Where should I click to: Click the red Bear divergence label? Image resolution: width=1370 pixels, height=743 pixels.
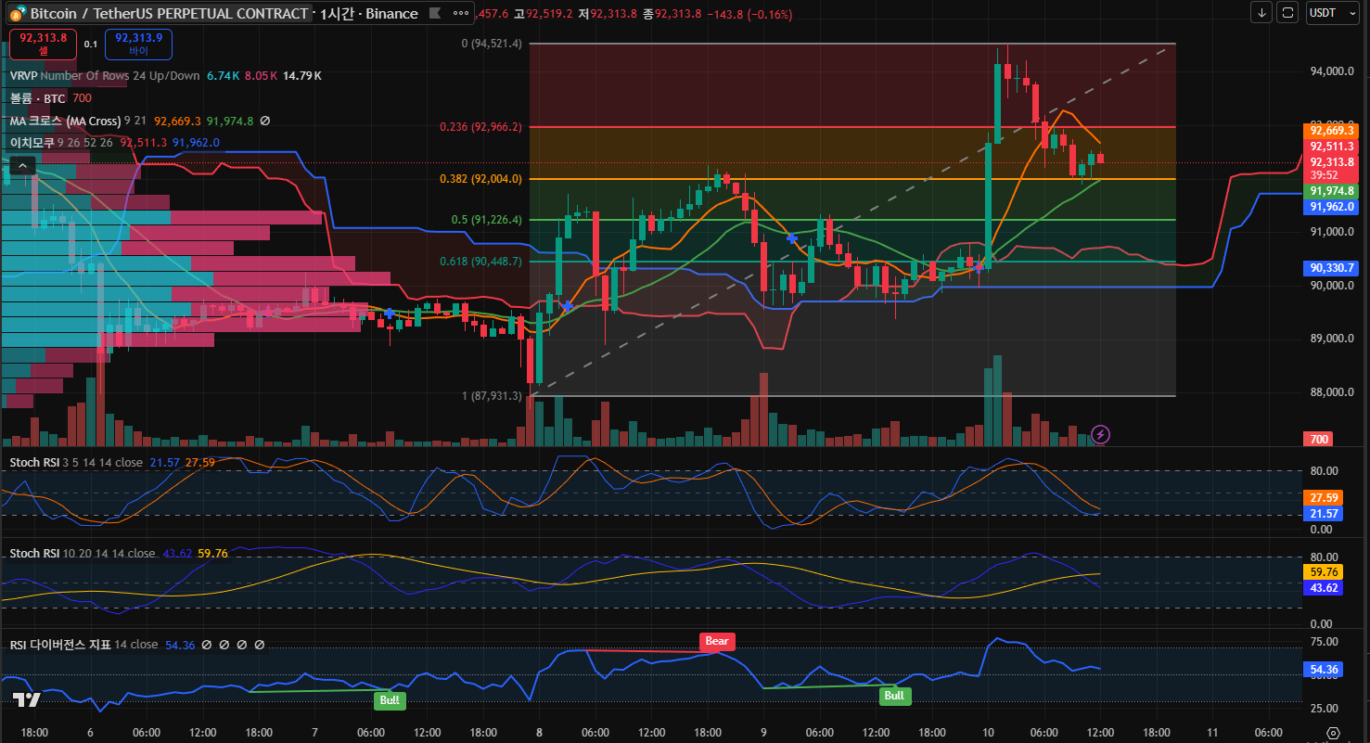[716, 641]
